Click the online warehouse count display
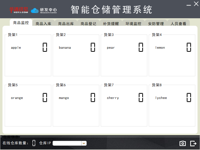Screen dimensions: 200x150 [34, 143]
